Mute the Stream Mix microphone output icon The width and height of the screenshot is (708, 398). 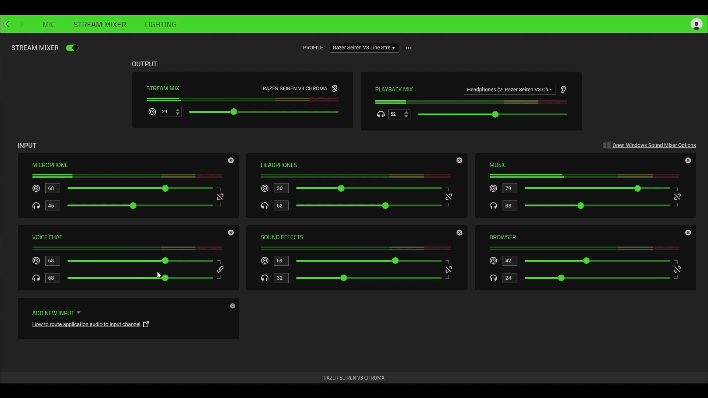(x=335, y=88)
